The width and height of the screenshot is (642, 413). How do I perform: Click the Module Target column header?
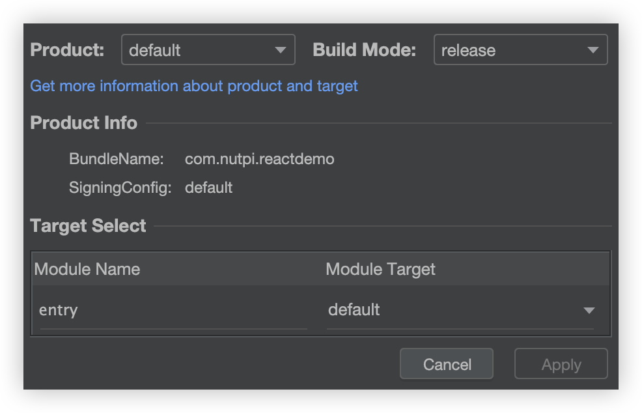point(380,269)
